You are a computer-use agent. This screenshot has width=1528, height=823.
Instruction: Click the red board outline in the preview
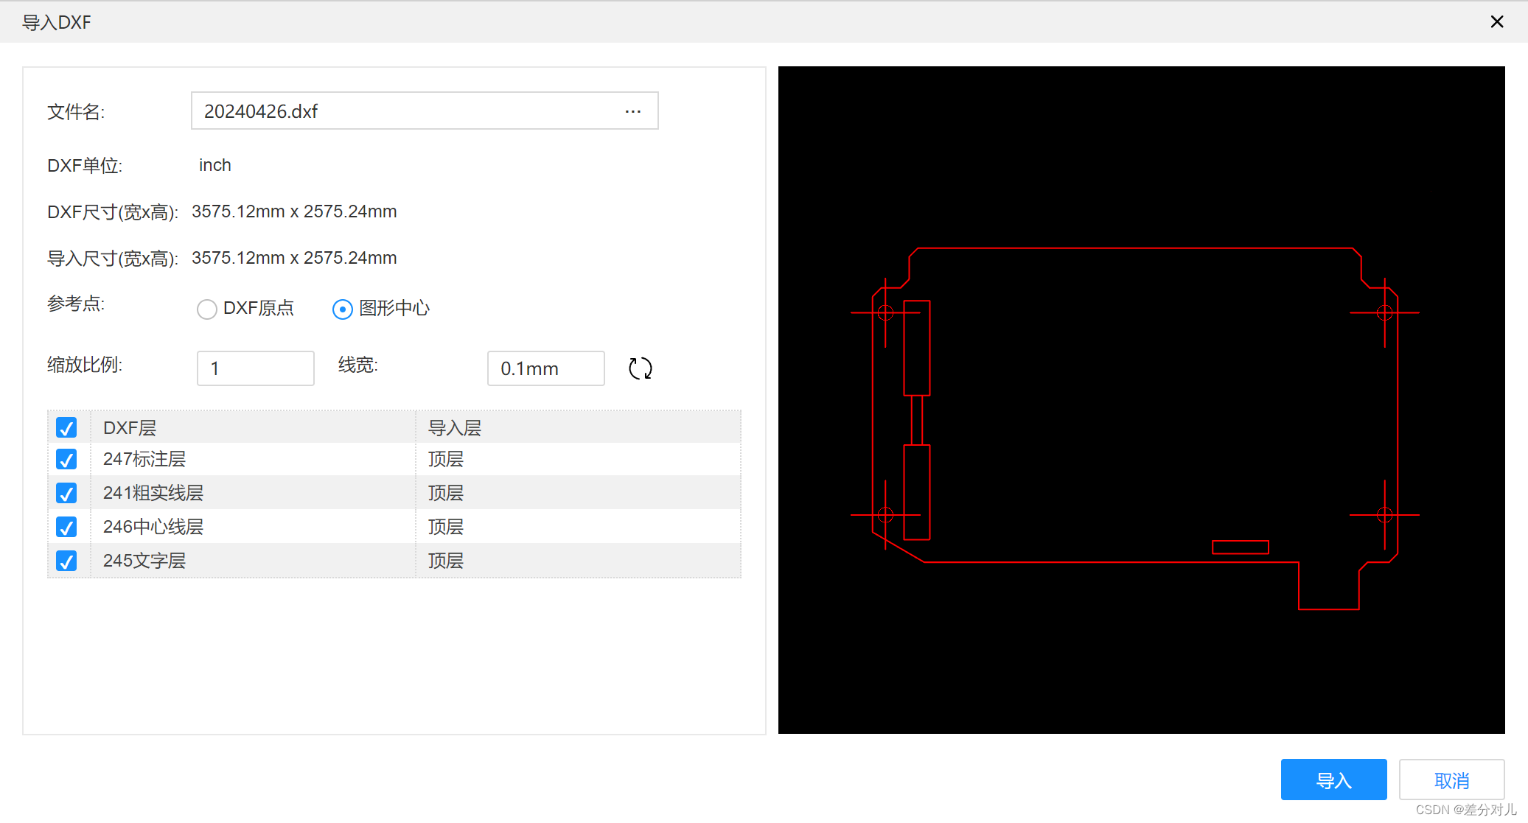pos(1142,248)
